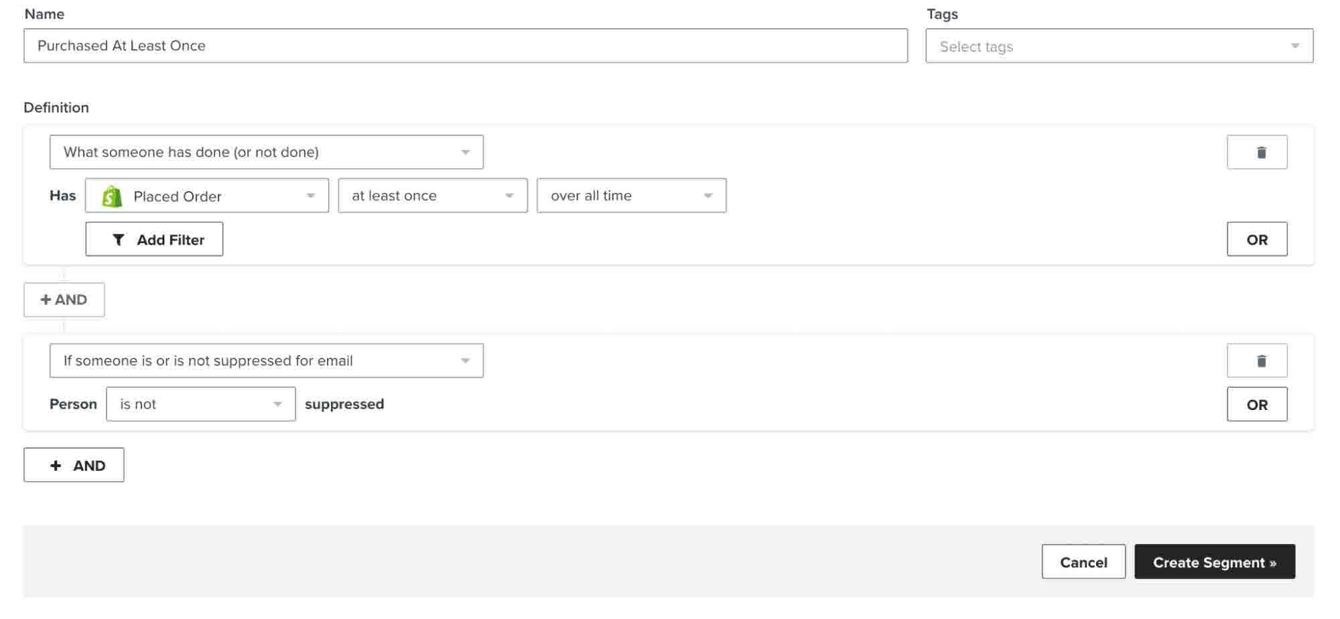The width and height of the screenshot is (1340, 619).
Task: Delete the Placed Order condition with trash icon
Action: pyautogui.click(x=1256, y=152)
